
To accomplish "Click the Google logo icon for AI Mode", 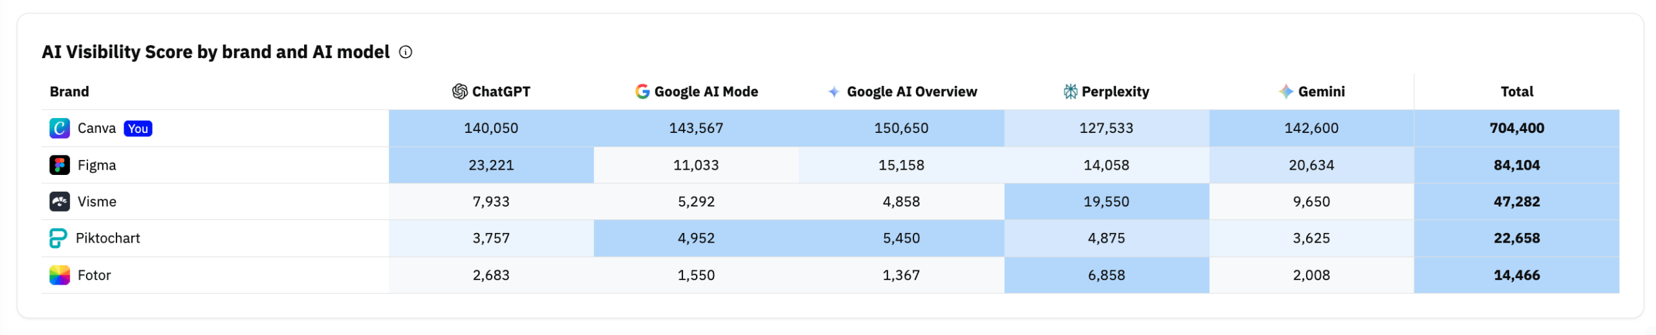I will [642, 92].
